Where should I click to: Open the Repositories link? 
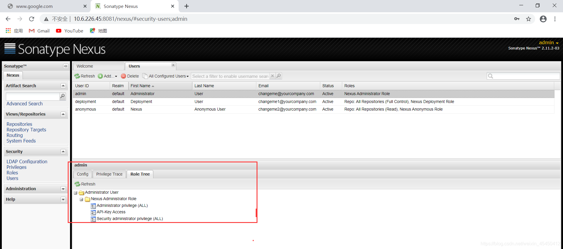coord(19,124)
